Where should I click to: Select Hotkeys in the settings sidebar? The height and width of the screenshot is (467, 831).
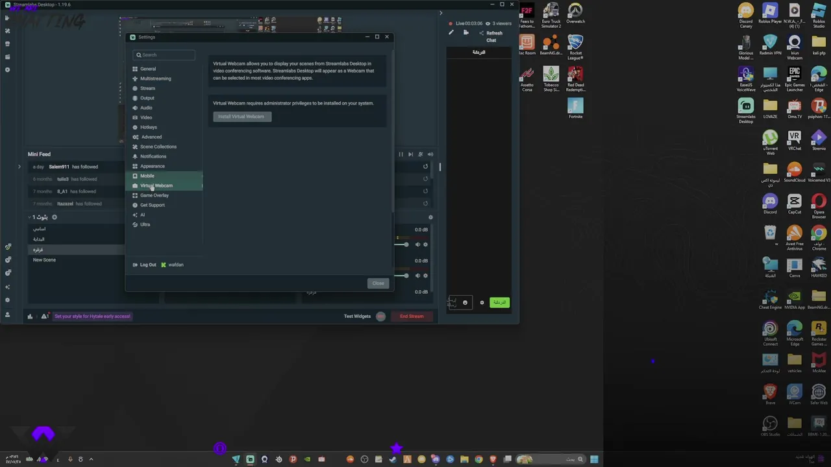pyautogui.click(x=148, y=127)
